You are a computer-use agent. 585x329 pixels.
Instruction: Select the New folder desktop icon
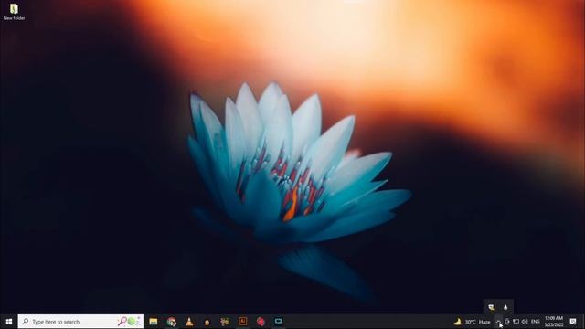tap(15, 12)
